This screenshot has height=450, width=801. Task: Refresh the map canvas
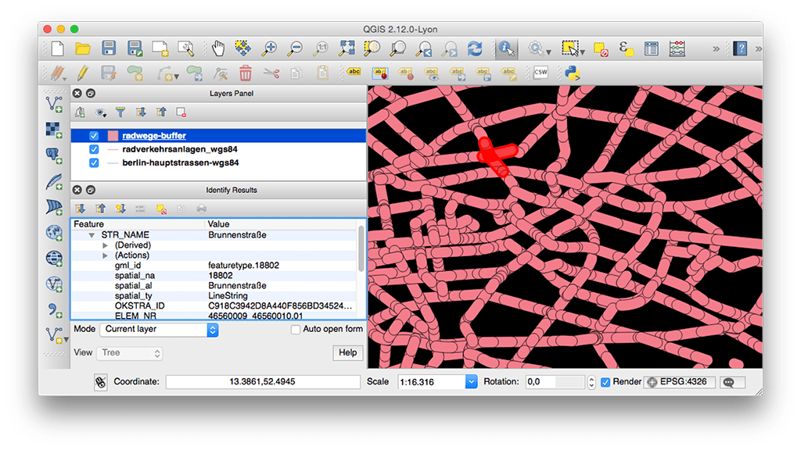tap(475, 48)
